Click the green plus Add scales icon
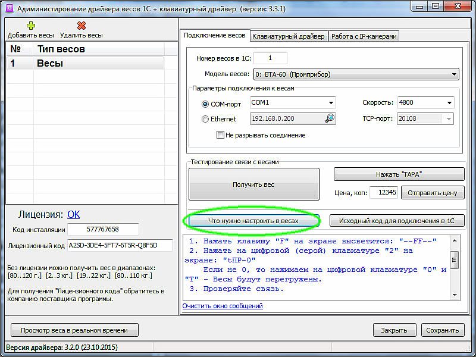The width and height of the screenshot is (476, 357). click(x=31, y=26)
